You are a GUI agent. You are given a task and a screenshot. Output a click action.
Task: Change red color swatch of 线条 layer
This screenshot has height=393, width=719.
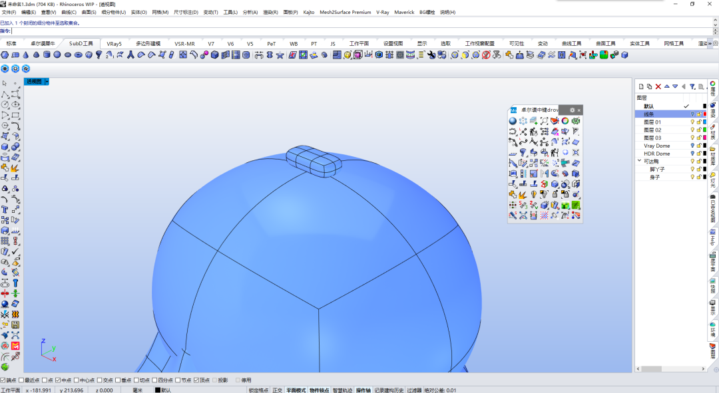pyautogui.click(x=705, y=114)
